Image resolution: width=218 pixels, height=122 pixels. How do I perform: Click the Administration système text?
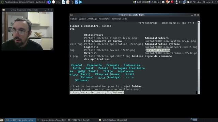pos(162,44)
